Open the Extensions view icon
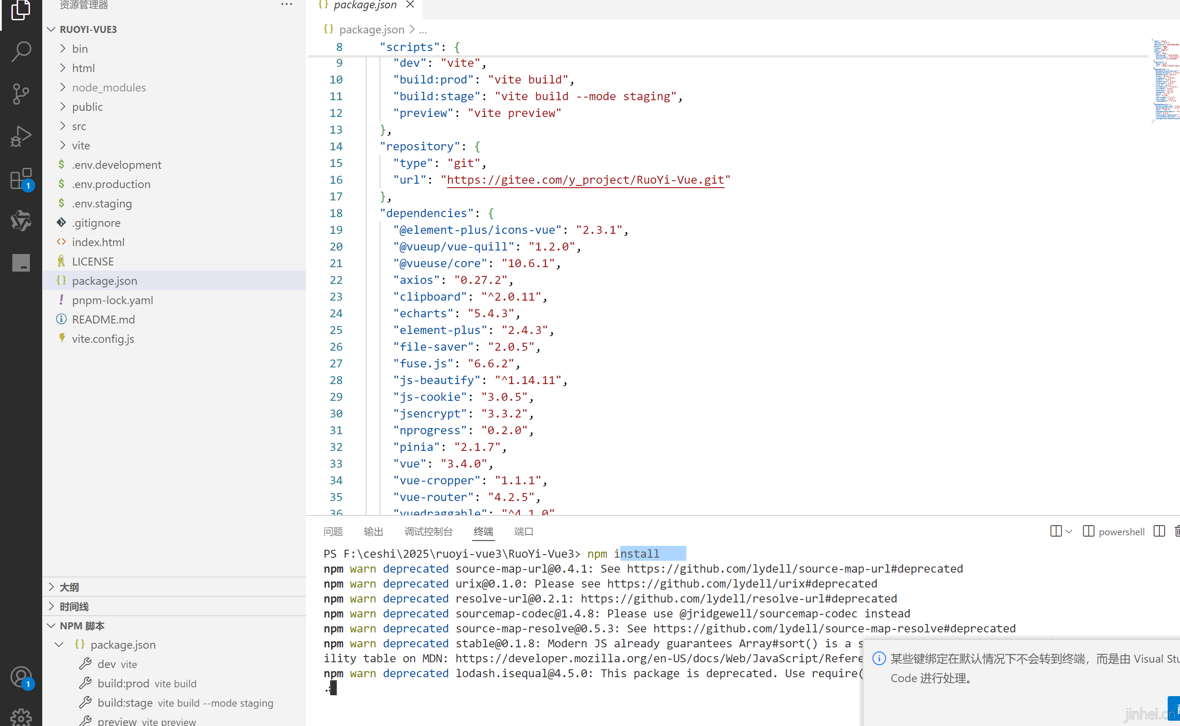This screenshot has height=726, width=1180. click(x=21, y=178)
